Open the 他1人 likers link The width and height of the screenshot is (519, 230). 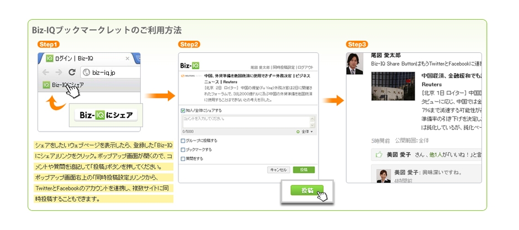[x=436, y=155]
